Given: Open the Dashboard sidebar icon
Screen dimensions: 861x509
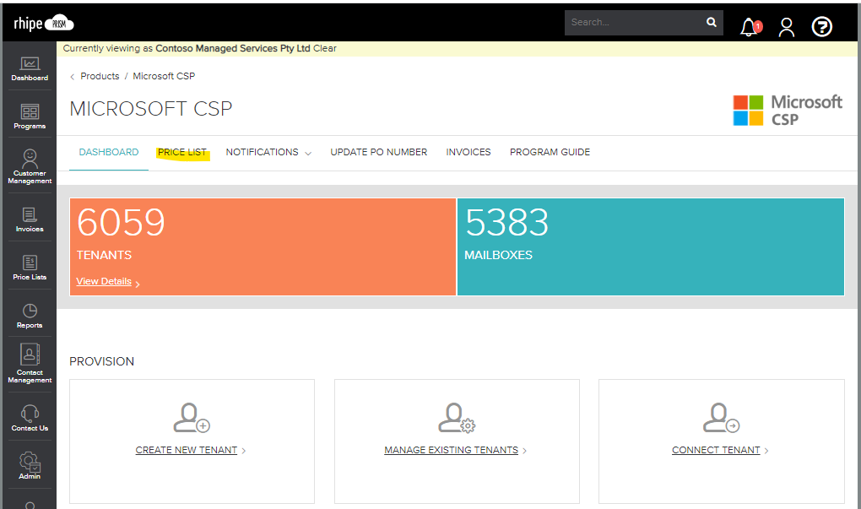Looking at the screenshot, I should point(30,68).
